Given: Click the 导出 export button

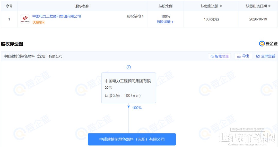Looking at the screenshot, I should tap(243, 56).
